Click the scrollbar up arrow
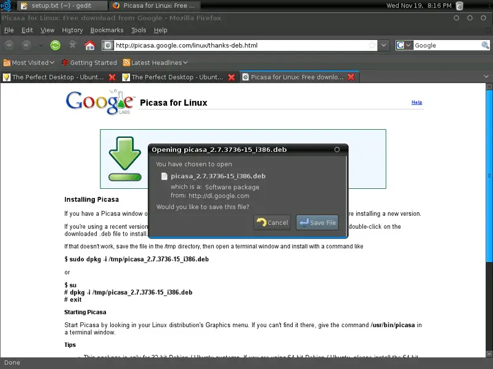The width and height of the screenshot is (493, 369). [x=489, y=86]
